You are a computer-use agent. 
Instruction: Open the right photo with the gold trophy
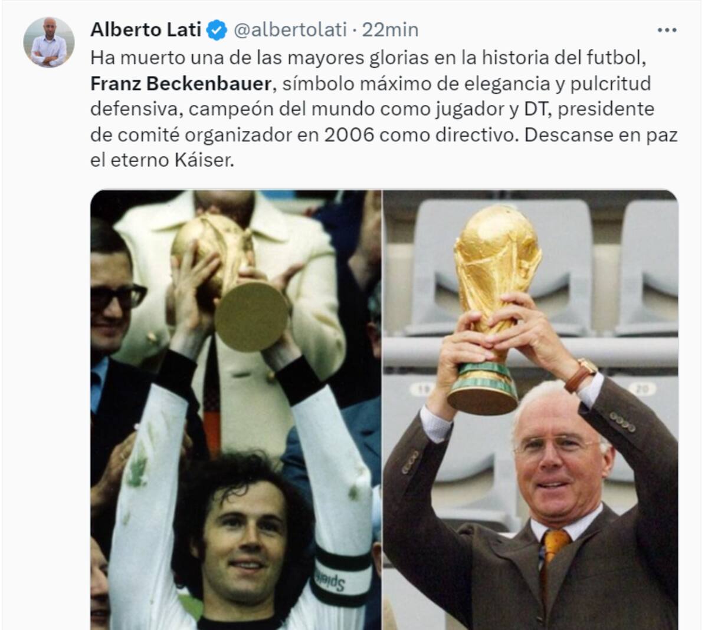[x=530, y=410]
